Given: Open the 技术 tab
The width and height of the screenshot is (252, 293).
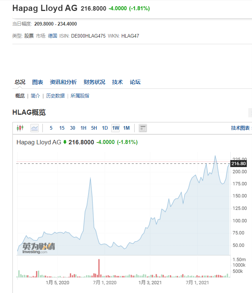Looking at the screenshot, I should click(117, 82).
